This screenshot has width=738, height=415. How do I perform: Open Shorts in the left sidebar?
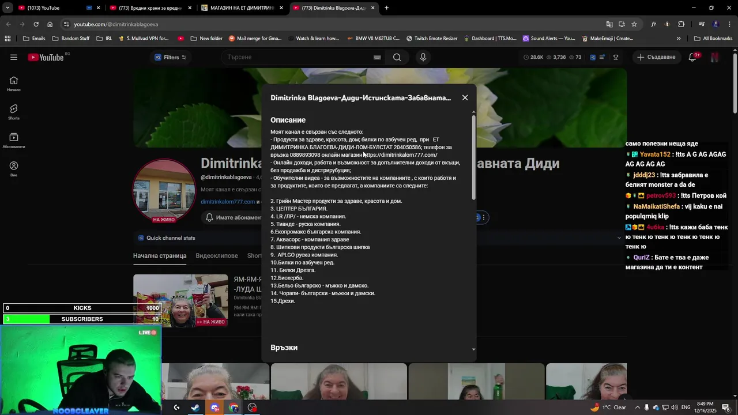click(x=14, y=112)
